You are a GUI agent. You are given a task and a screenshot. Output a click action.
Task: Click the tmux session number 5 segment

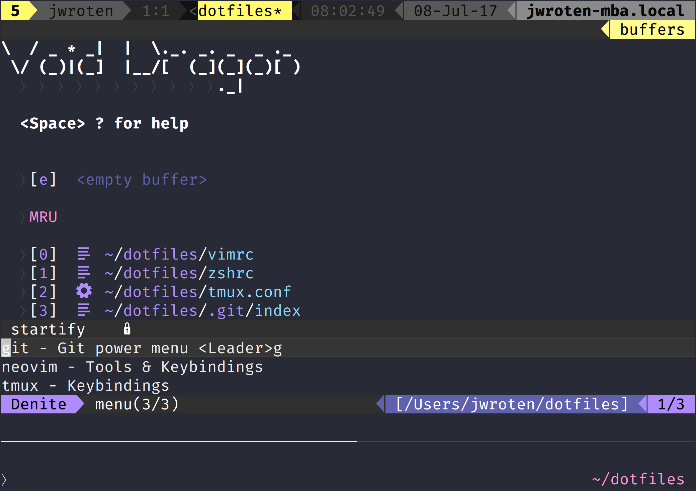pyautogui.click(x=15, y=11)
